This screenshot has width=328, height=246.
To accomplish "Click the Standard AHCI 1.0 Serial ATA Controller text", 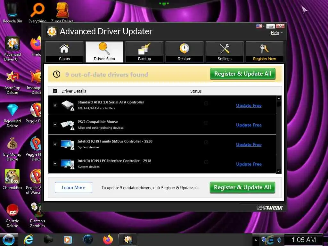I will [111, 102].
